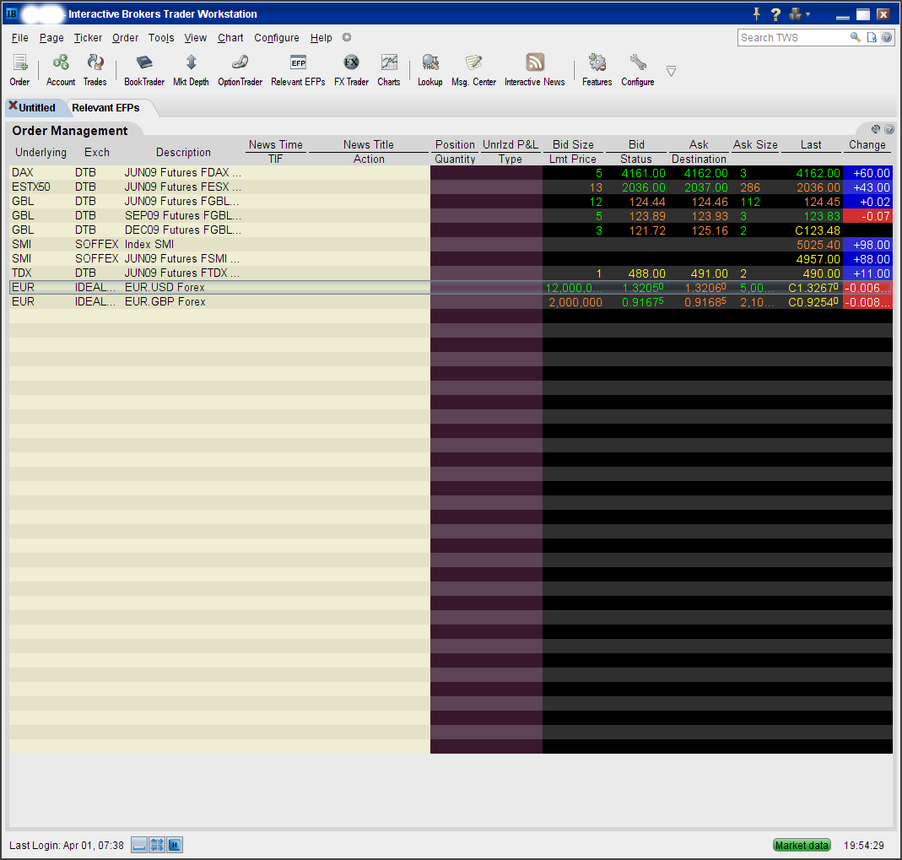Click the ESTX50 ask price 2037.00
The image size is (902, 860).
[x=706, y=187]
